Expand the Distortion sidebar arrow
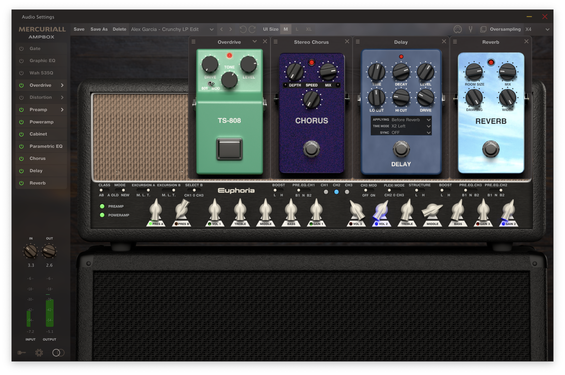 pyautogui.click(x=62, y=97)
